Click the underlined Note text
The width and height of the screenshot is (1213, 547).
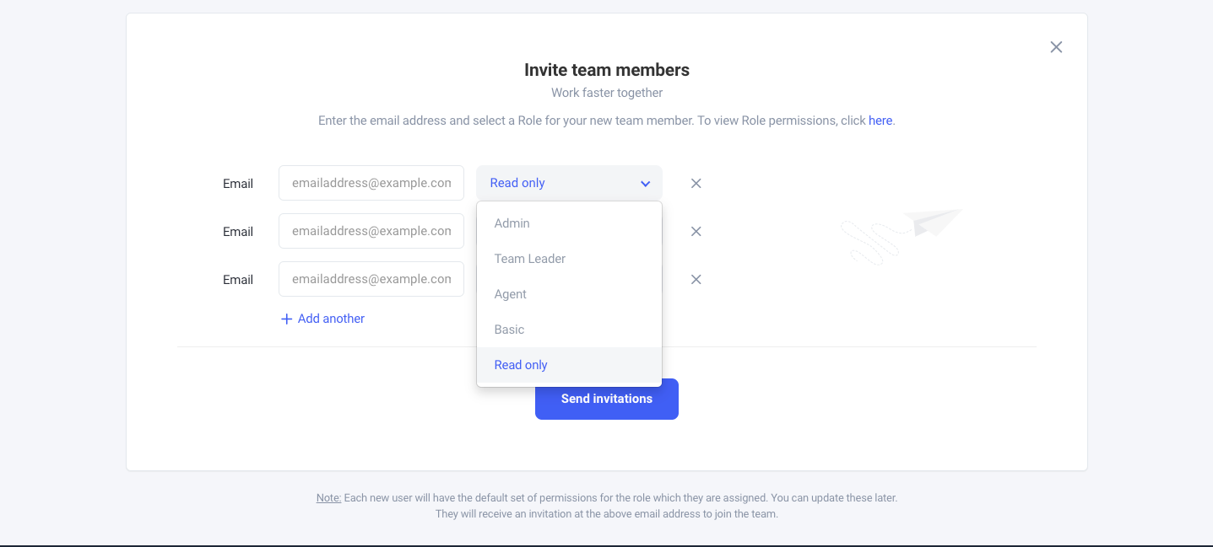328,498
